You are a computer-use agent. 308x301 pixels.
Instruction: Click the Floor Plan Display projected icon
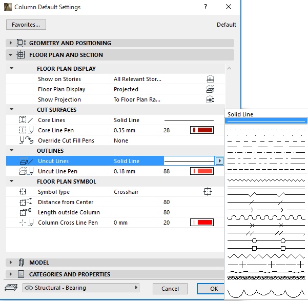click(210, 89)
